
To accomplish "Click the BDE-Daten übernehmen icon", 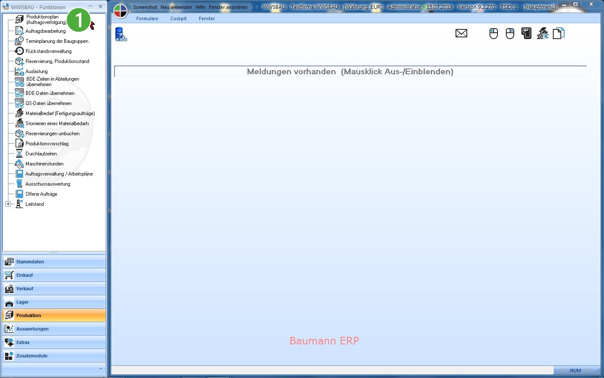I will click(19, 93).
